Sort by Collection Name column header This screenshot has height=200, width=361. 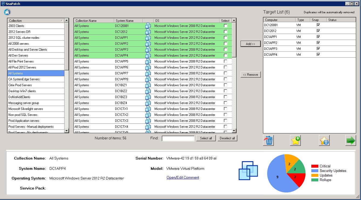coord(94,20)
